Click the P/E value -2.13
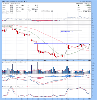This screenshot has height=100, width=97. [36, 5]
